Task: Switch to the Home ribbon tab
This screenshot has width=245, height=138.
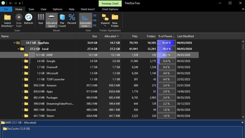Action: [x=19, y=9]
